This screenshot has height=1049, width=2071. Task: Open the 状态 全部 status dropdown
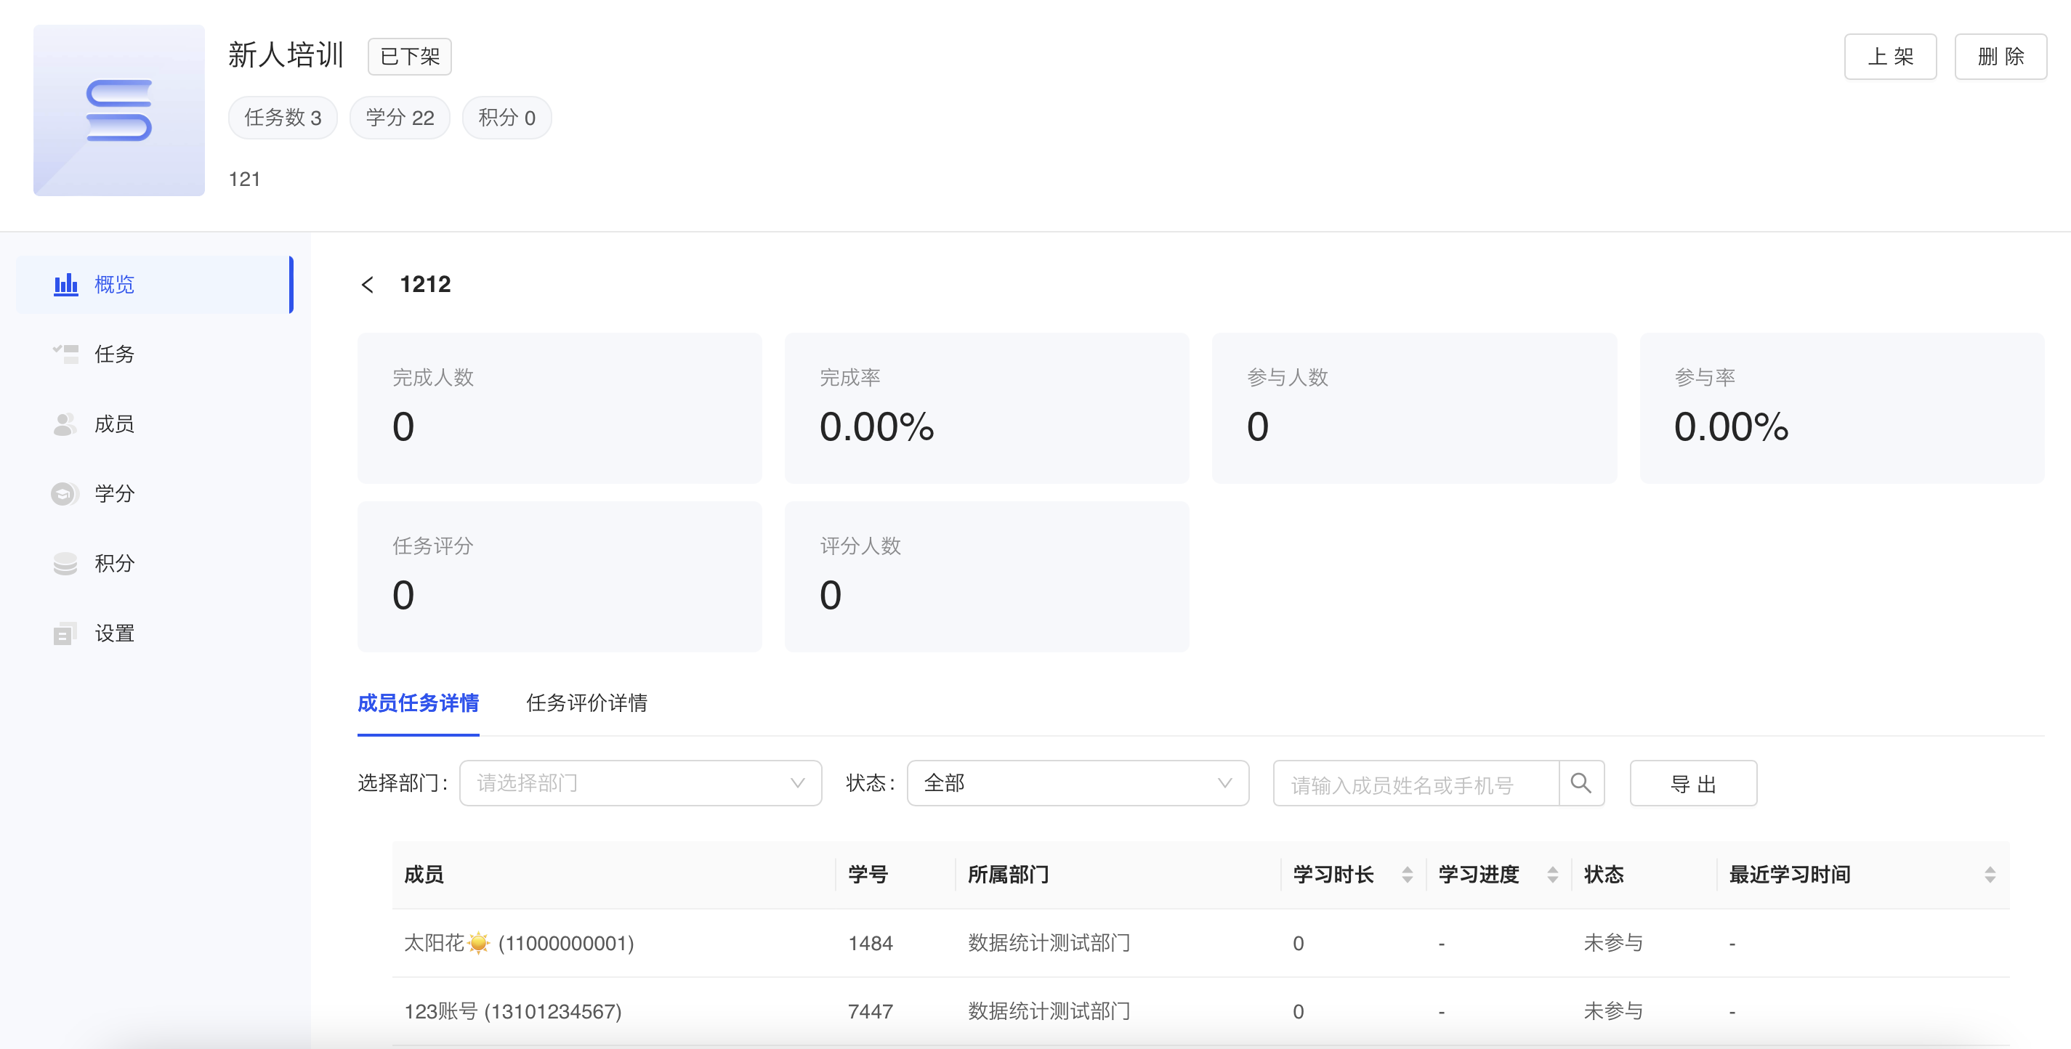[1078, 783]
